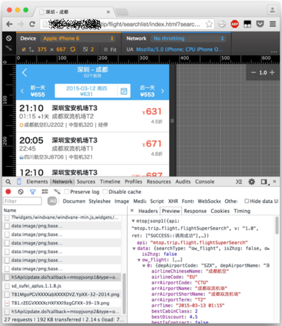Enable Disable cache checkbox
Viewport: 282px width, 326px height.
[x=105, y=191]
